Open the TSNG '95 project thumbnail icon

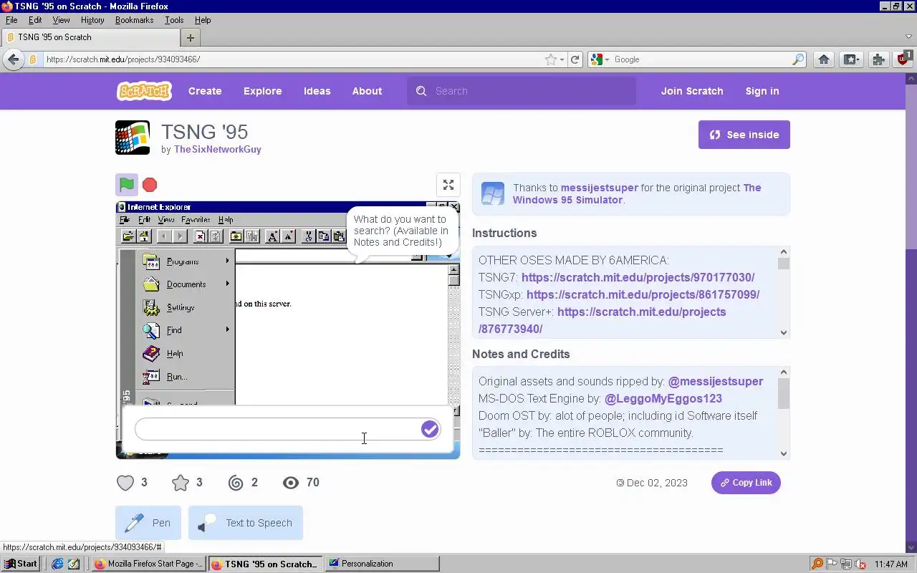tap(133, 138)
